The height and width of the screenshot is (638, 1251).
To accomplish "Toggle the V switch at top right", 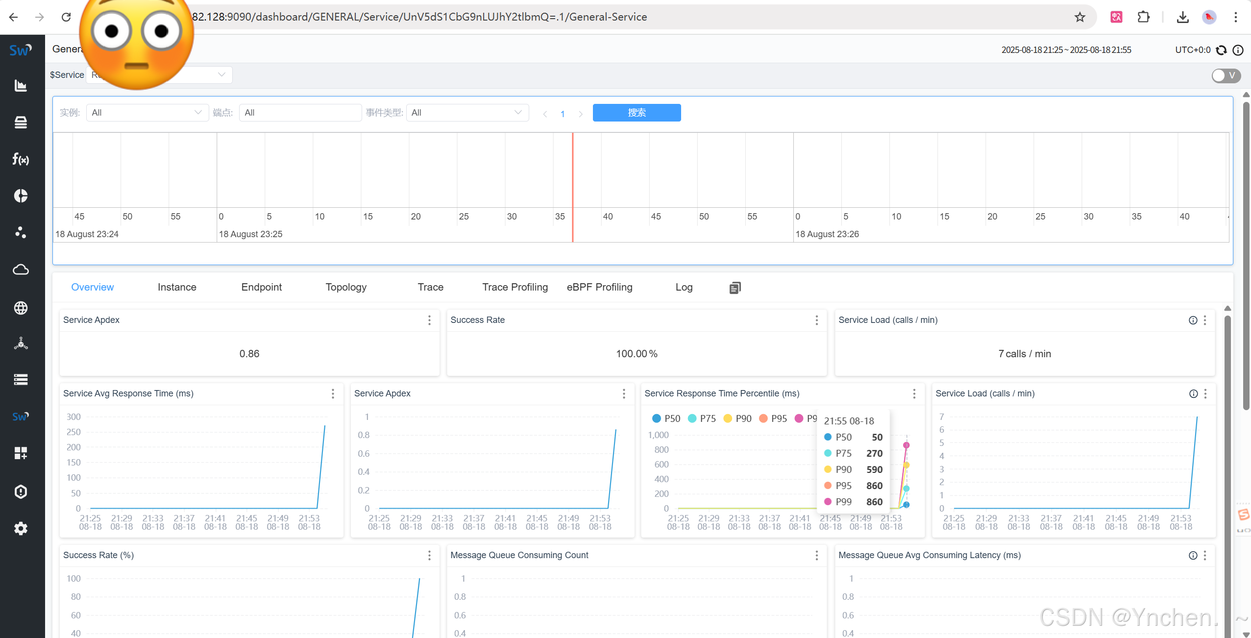I will click(1225, 75).
